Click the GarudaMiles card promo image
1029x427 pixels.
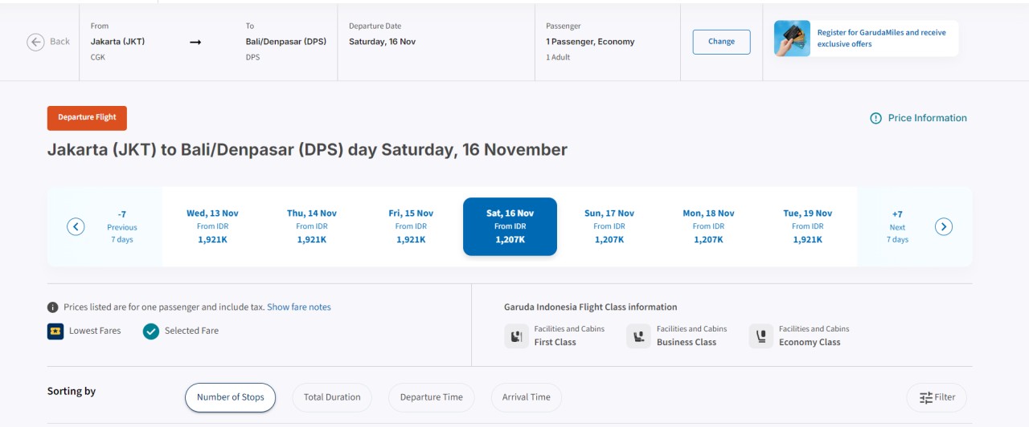coord(792,39)
